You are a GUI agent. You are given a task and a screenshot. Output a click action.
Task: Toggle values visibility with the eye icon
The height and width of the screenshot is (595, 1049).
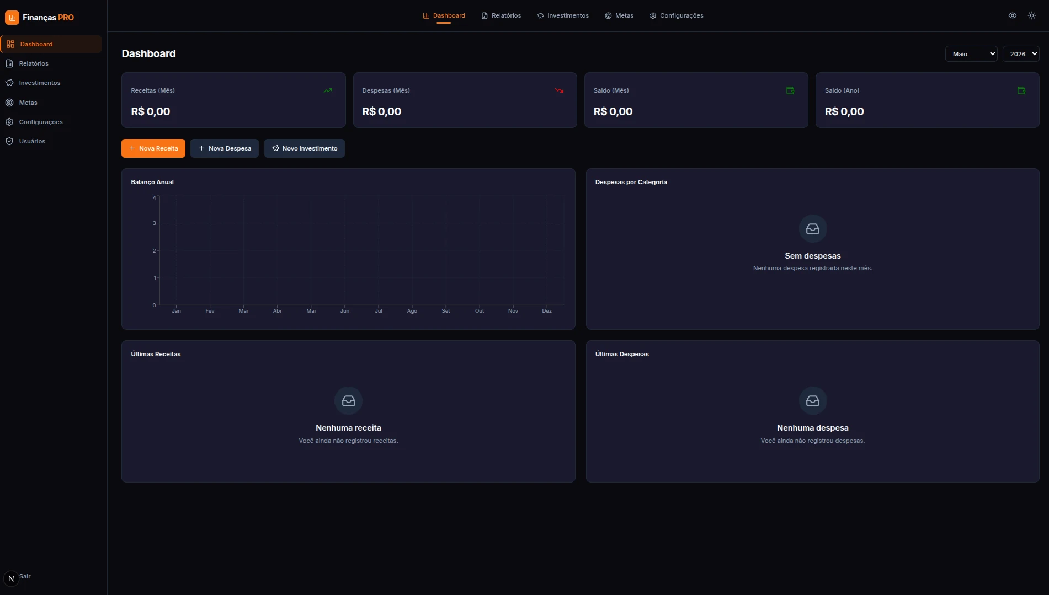[1013, 15]
